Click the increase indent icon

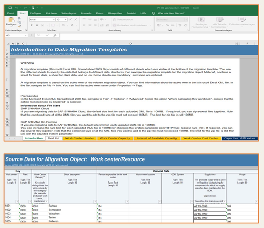coord(107,25)
